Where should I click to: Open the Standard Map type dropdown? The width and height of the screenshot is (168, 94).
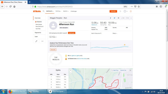tap(124, 70)
